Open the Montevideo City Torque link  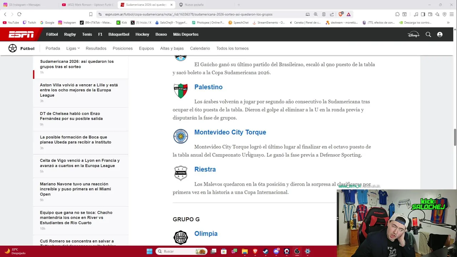coord(230,132)
